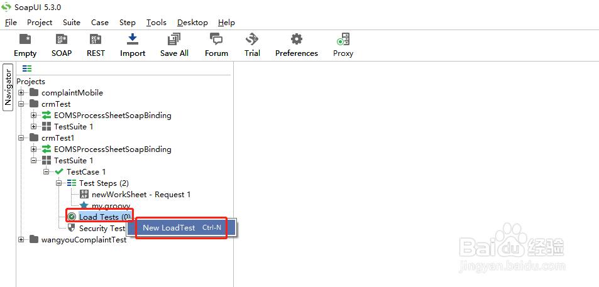
Task: Collapse the crmTest1 project node
Action: point(21,138)
